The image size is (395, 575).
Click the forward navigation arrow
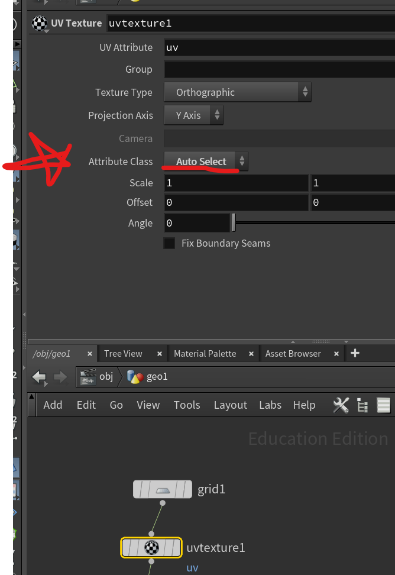60,377
